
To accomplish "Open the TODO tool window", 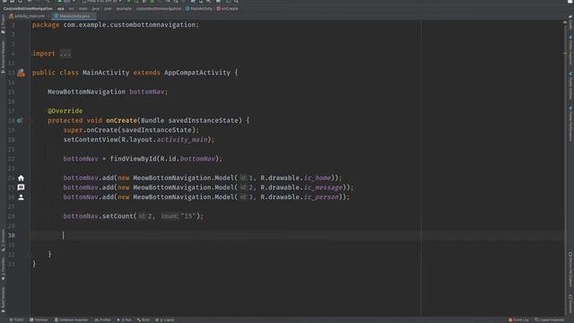I will pos(16,319).
